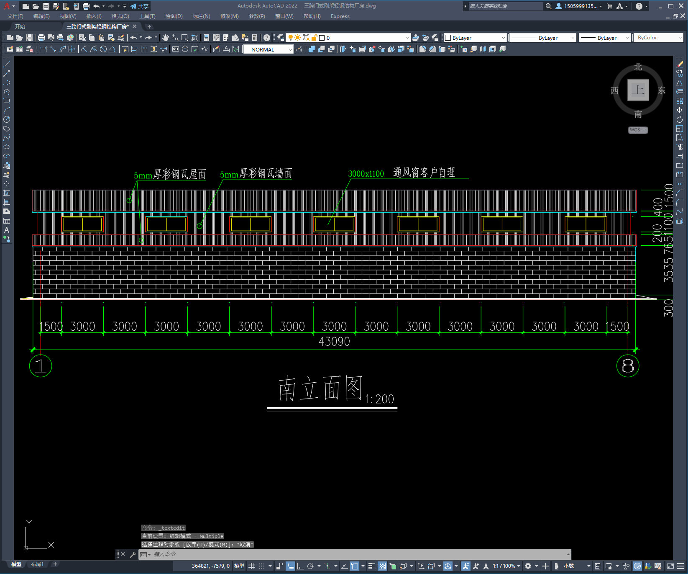
Task: Click the 上 top face of ViewCube
Action: click(x=638, y=90)
